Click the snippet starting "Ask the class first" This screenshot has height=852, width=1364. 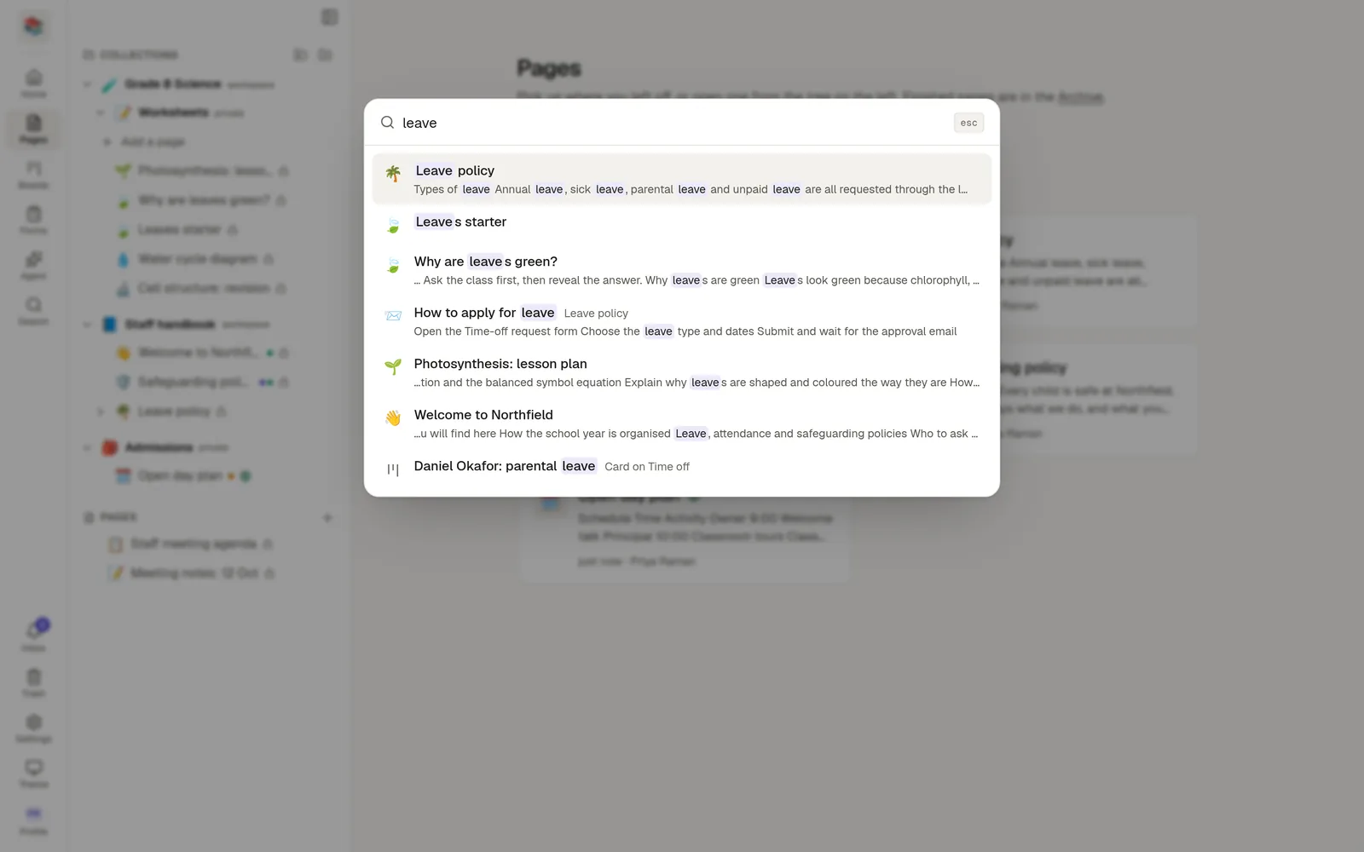click(696, 280)
